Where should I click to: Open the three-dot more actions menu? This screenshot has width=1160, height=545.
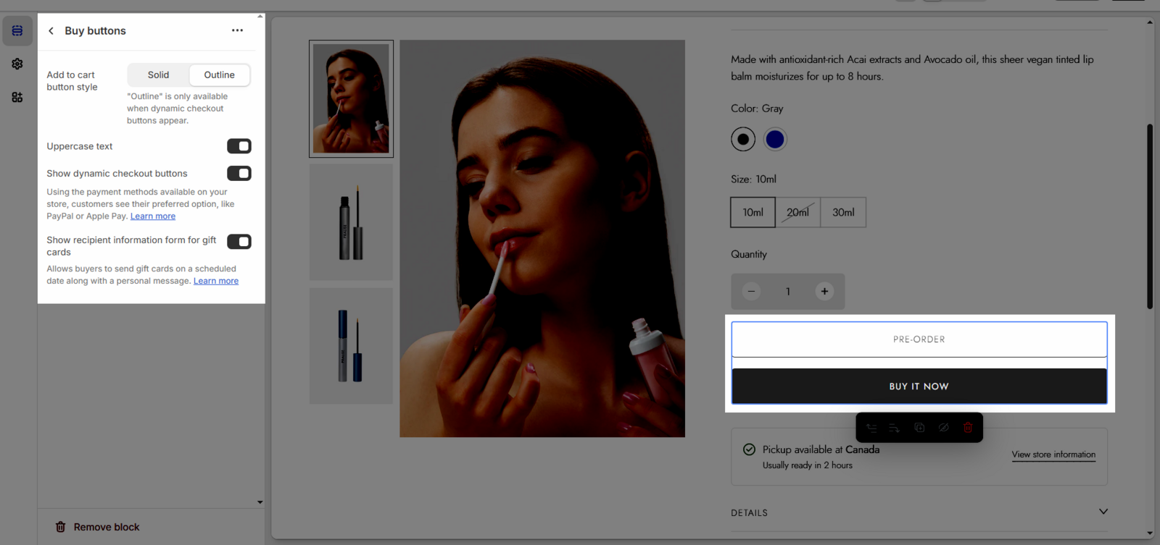237,30
